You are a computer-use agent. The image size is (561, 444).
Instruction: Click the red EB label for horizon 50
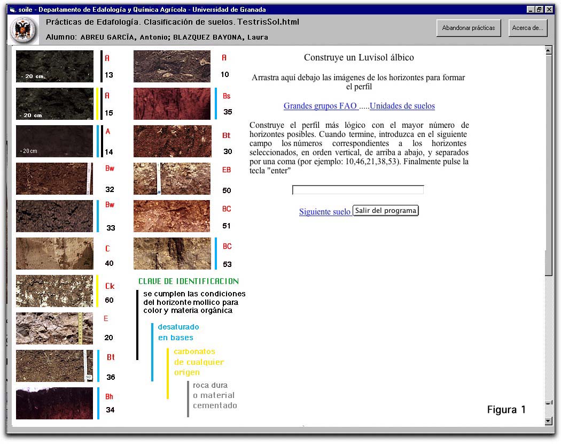coord(227,170)
